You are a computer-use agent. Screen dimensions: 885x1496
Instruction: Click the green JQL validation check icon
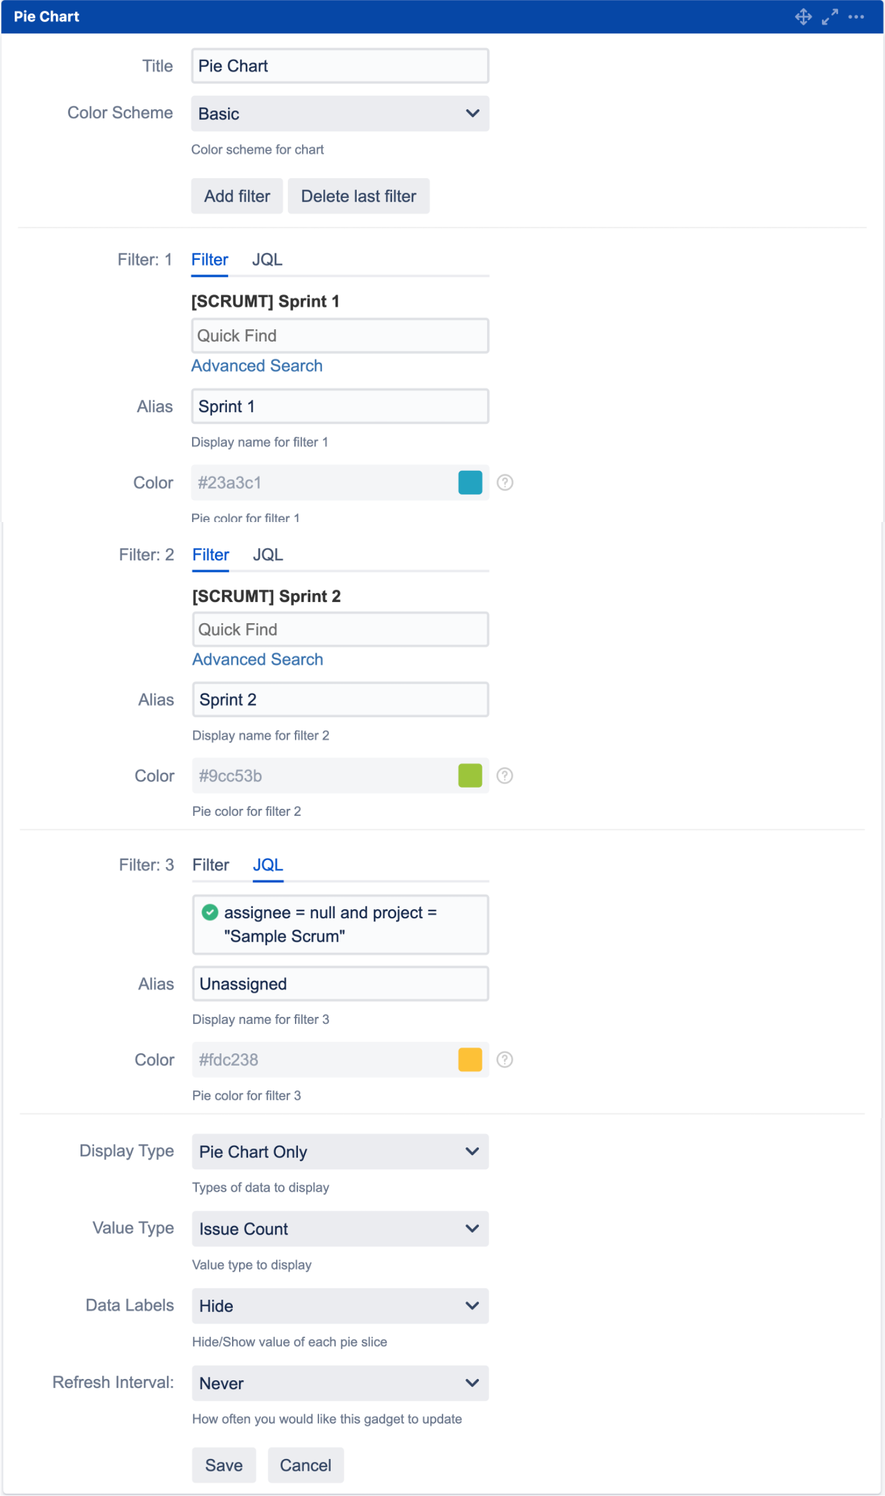[209, 912]
